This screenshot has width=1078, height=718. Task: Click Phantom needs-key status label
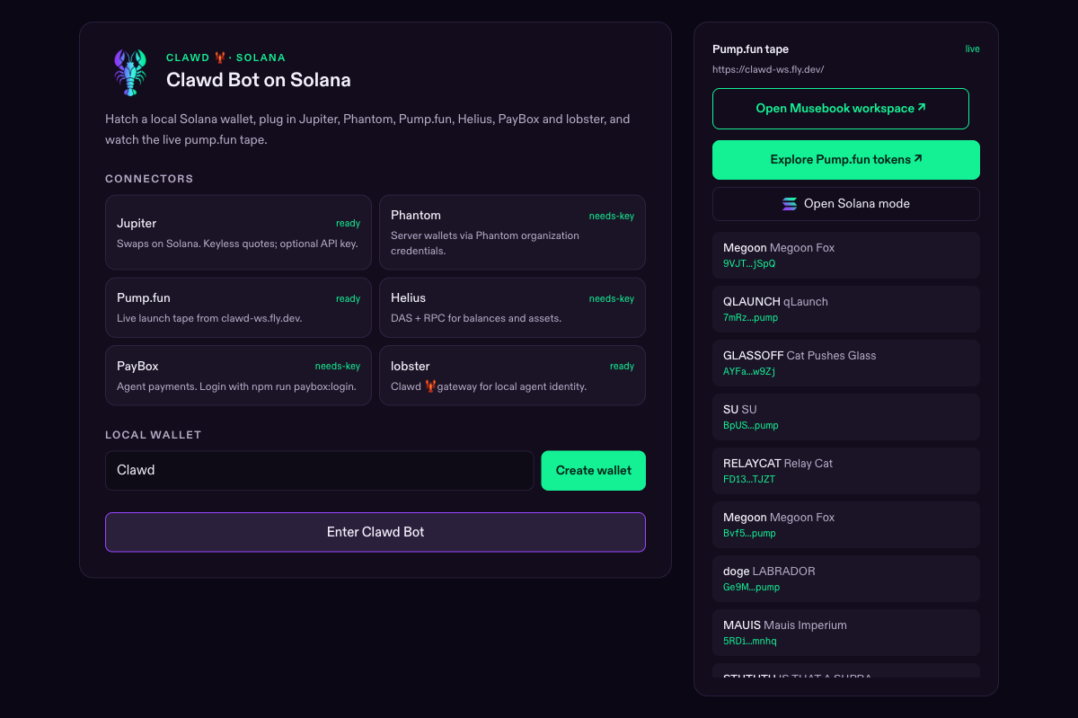612,217
